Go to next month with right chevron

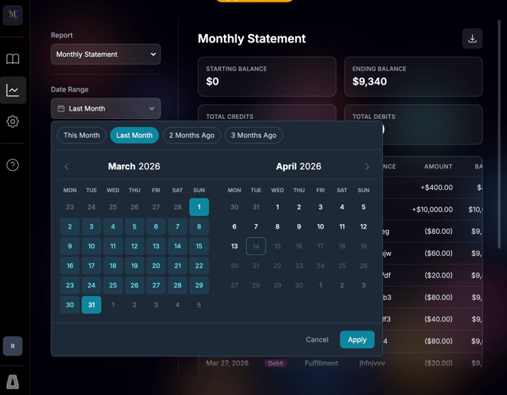[367, 166]
